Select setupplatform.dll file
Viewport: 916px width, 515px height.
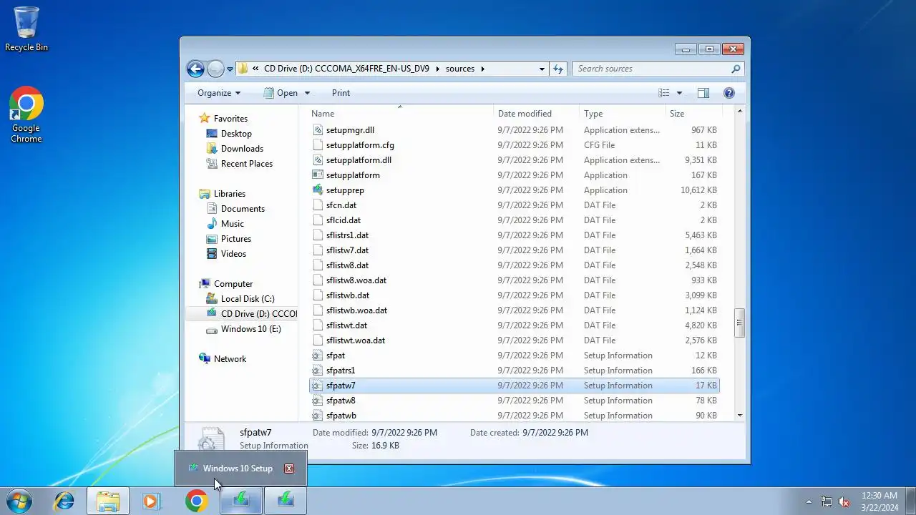click(x=359, y=160)
